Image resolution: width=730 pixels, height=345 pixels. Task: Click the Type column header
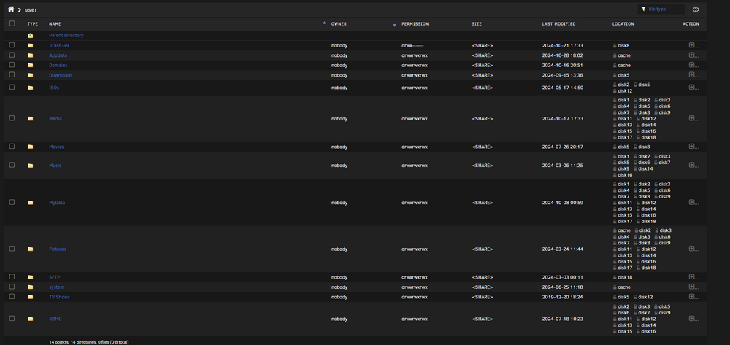(33, 24)
